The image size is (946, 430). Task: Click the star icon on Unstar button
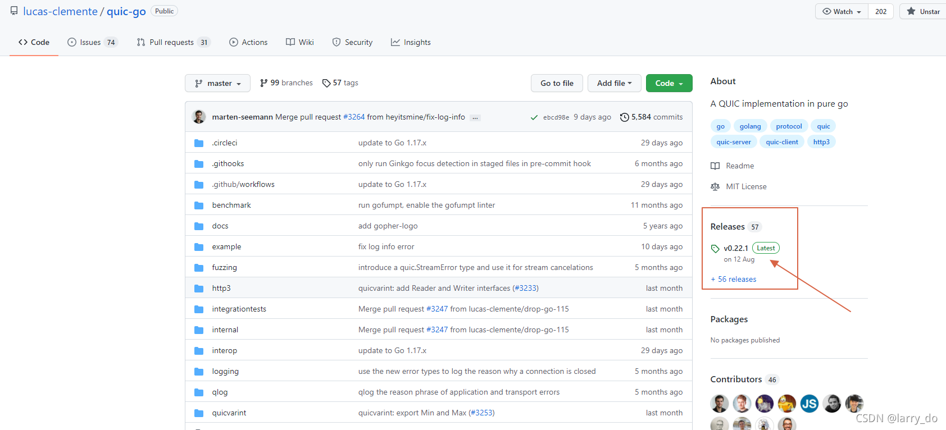click(911, 11)
